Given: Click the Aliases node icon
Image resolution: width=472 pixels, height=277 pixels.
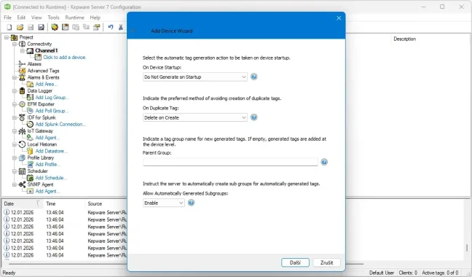Looking at the screenshot, I should (x=22, y=64).
